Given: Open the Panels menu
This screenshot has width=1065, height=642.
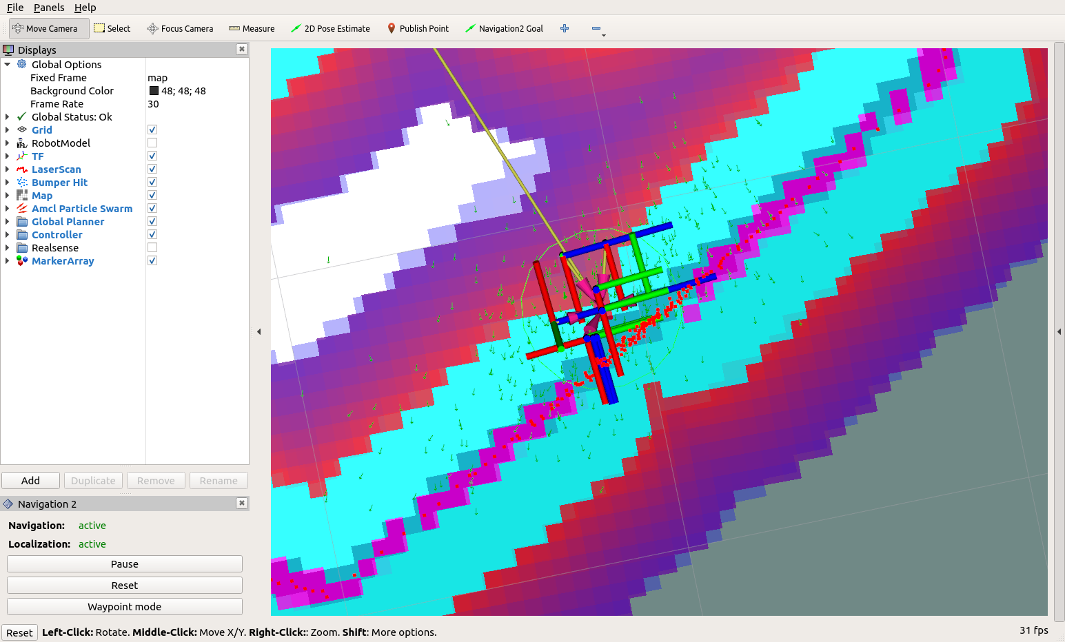Looking at the screenshot, I should tap(48, 8).
